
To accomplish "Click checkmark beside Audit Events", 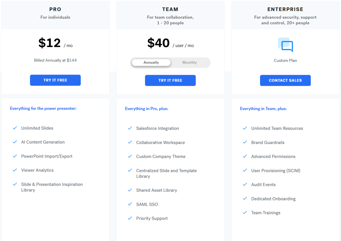I will tap(245, 184).
